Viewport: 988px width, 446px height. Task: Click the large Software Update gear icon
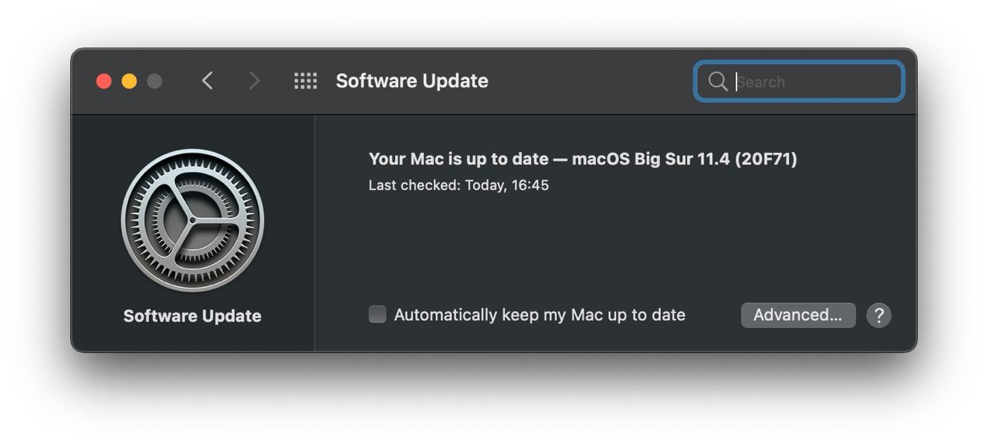192,221
